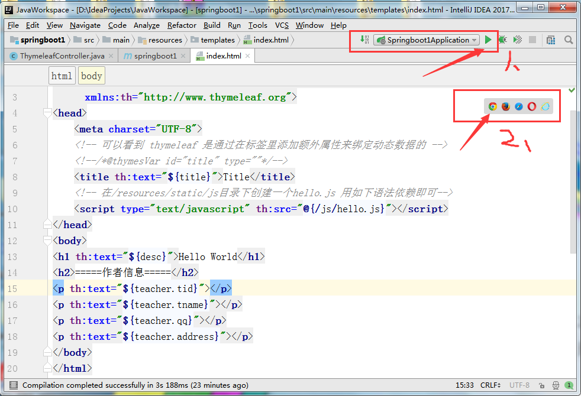The image size is (581, 396).
Task: Open the Run menu
Action: [234, 25]
